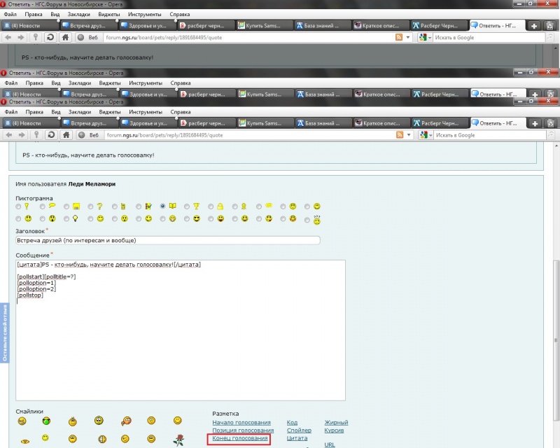The width and height of the screenshot is (560, 448).
Task: Select the sunglasses smiley pictogram radio button
Action: 187,218
